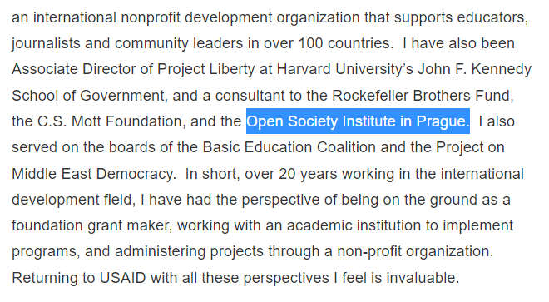549x302 pixels.
Task: Click the phrase Basic Education Coalition
Action: pos(289,147)
